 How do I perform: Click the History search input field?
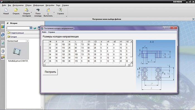18,28
